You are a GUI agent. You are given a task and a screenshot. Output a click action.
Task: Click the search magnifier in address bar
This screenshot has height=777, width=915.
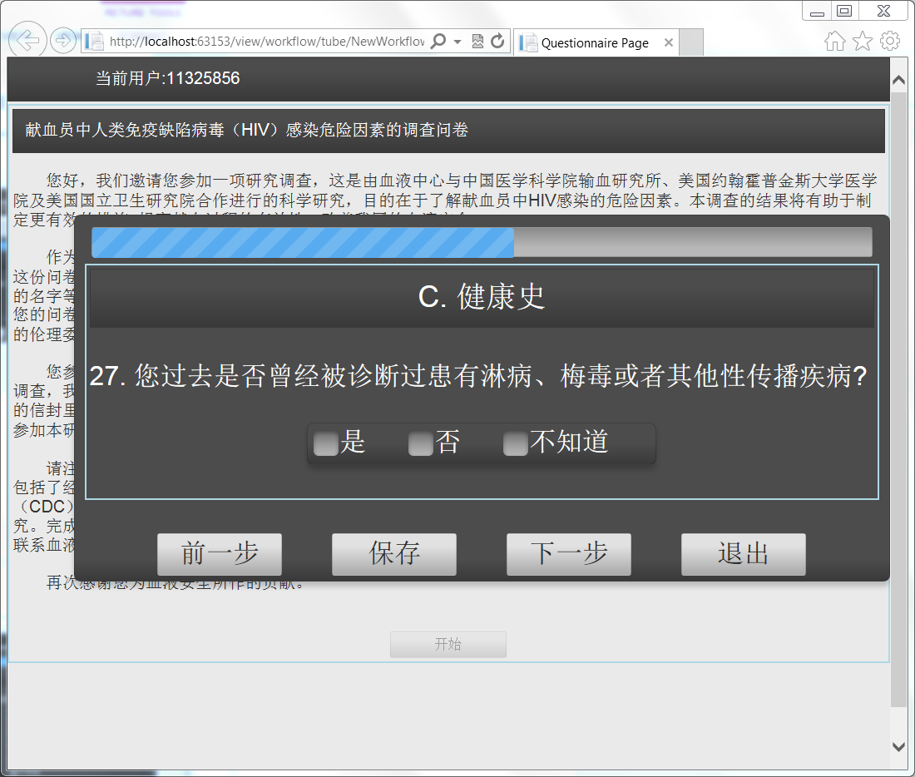pyautogui.click(x=438, y=41)
